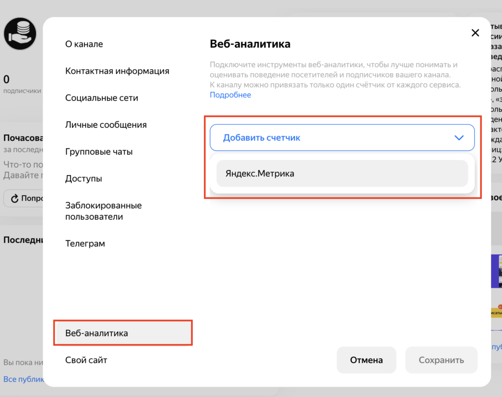Click the Сохранить button
The height and width of the screenshot is (397, 502).
coord(441,360)
